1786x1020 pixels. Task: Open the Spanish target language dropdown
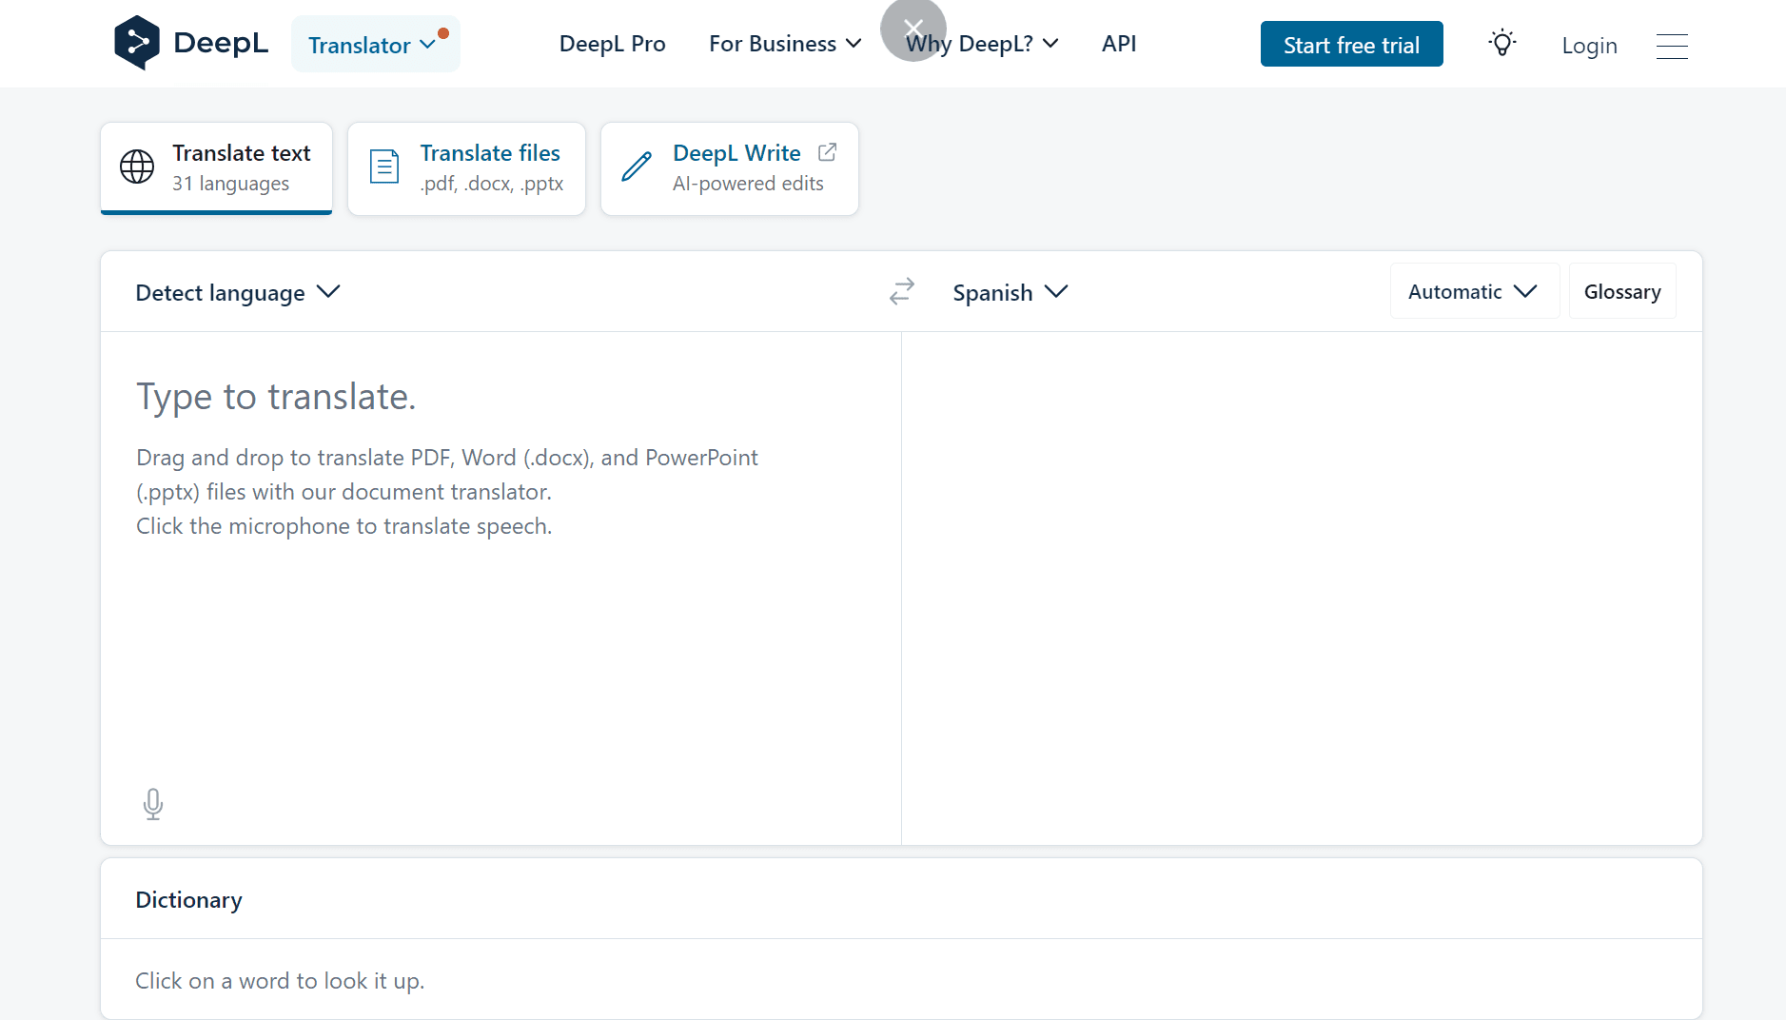point(1011,291)
